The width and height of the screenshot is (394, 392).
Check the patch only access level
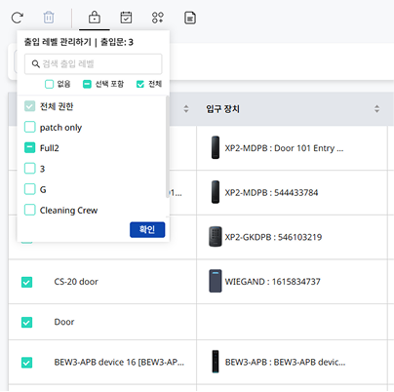30,127
